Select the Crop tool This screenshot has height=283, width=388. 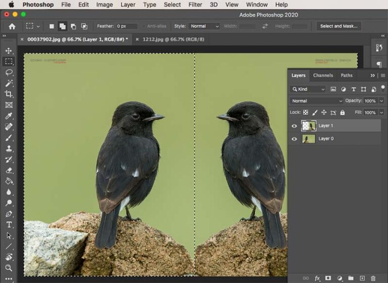(x=9, y=94)
